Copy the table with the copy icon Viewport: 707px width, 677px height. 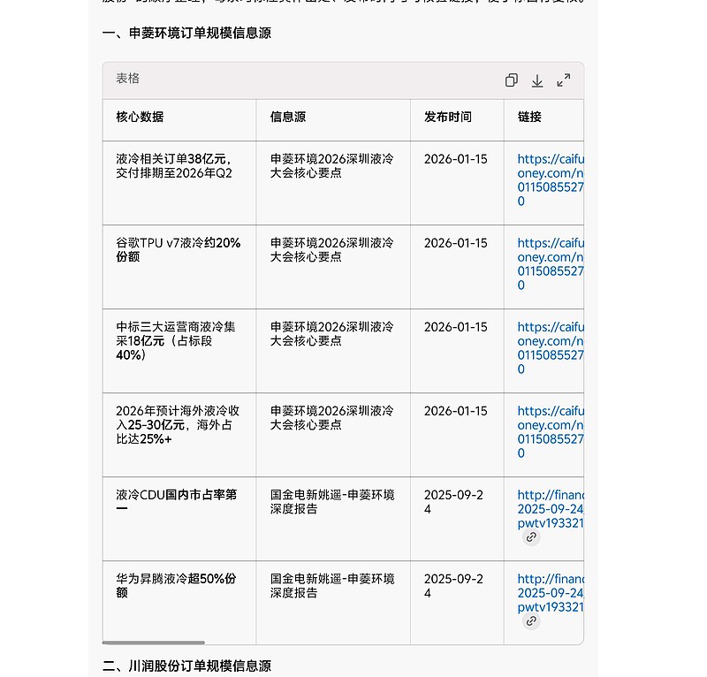coord(512,80)
